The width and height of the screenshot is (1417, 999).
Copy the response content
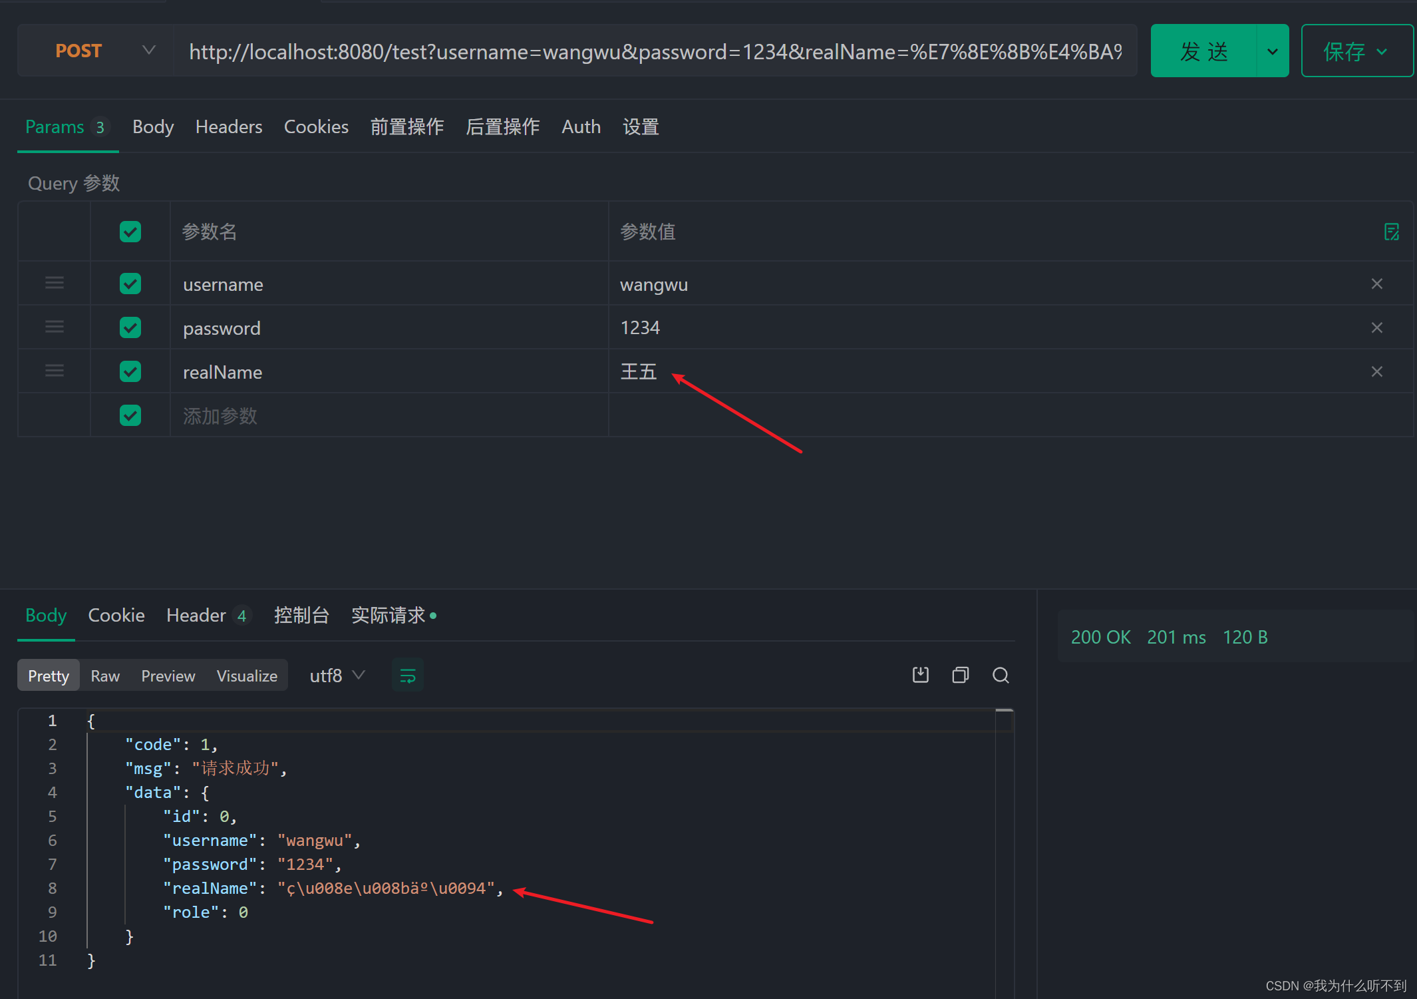click(x=960, y=675)
